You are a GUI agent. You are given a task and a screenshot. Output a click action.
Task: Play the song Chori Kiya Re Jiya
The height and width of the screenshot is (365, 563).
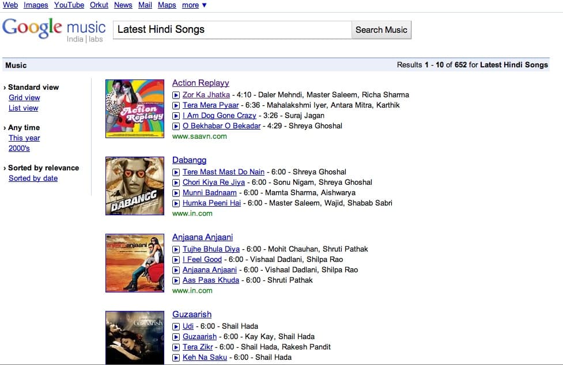pos(176,182)
